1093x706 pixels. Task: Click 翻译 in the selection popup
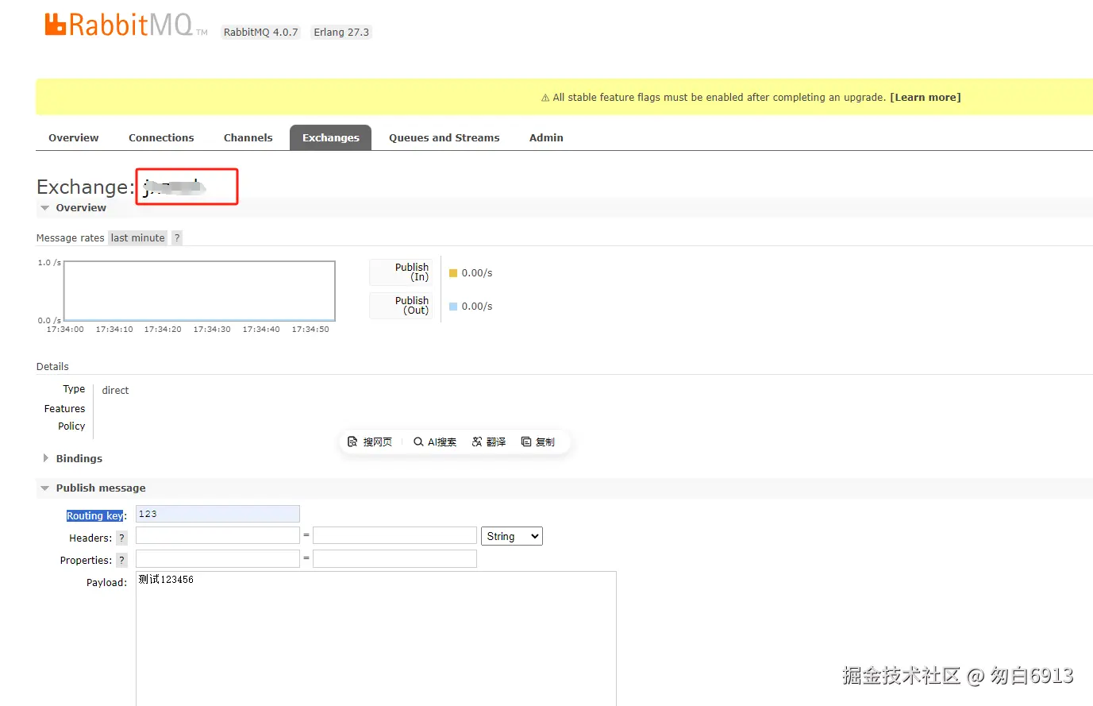coord(489,442)
